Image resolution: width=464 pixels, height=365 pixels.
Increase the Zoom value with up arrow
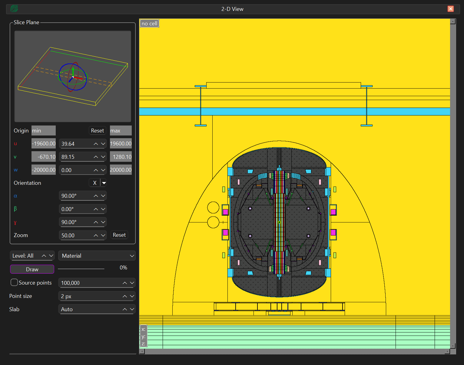[96, 236]
